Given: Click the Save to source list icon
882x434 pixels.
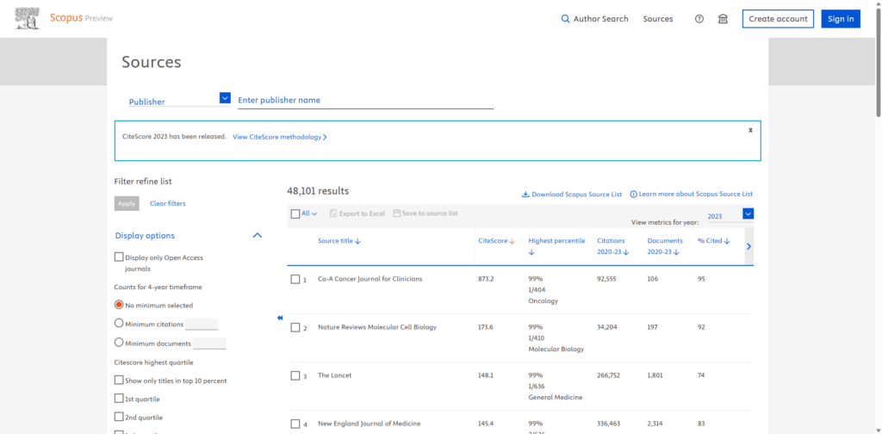Looking at the screenshot, I should [x=396, y=213].
